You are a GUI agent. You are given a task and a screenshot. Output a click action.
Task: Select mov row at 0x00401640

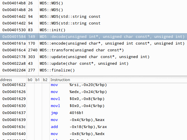point(93,134)
